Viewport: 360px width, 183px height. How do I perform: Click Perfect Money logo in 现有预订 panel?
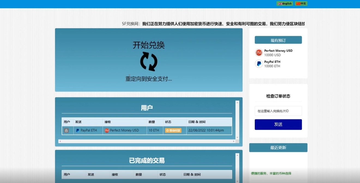tap(259, 53)
